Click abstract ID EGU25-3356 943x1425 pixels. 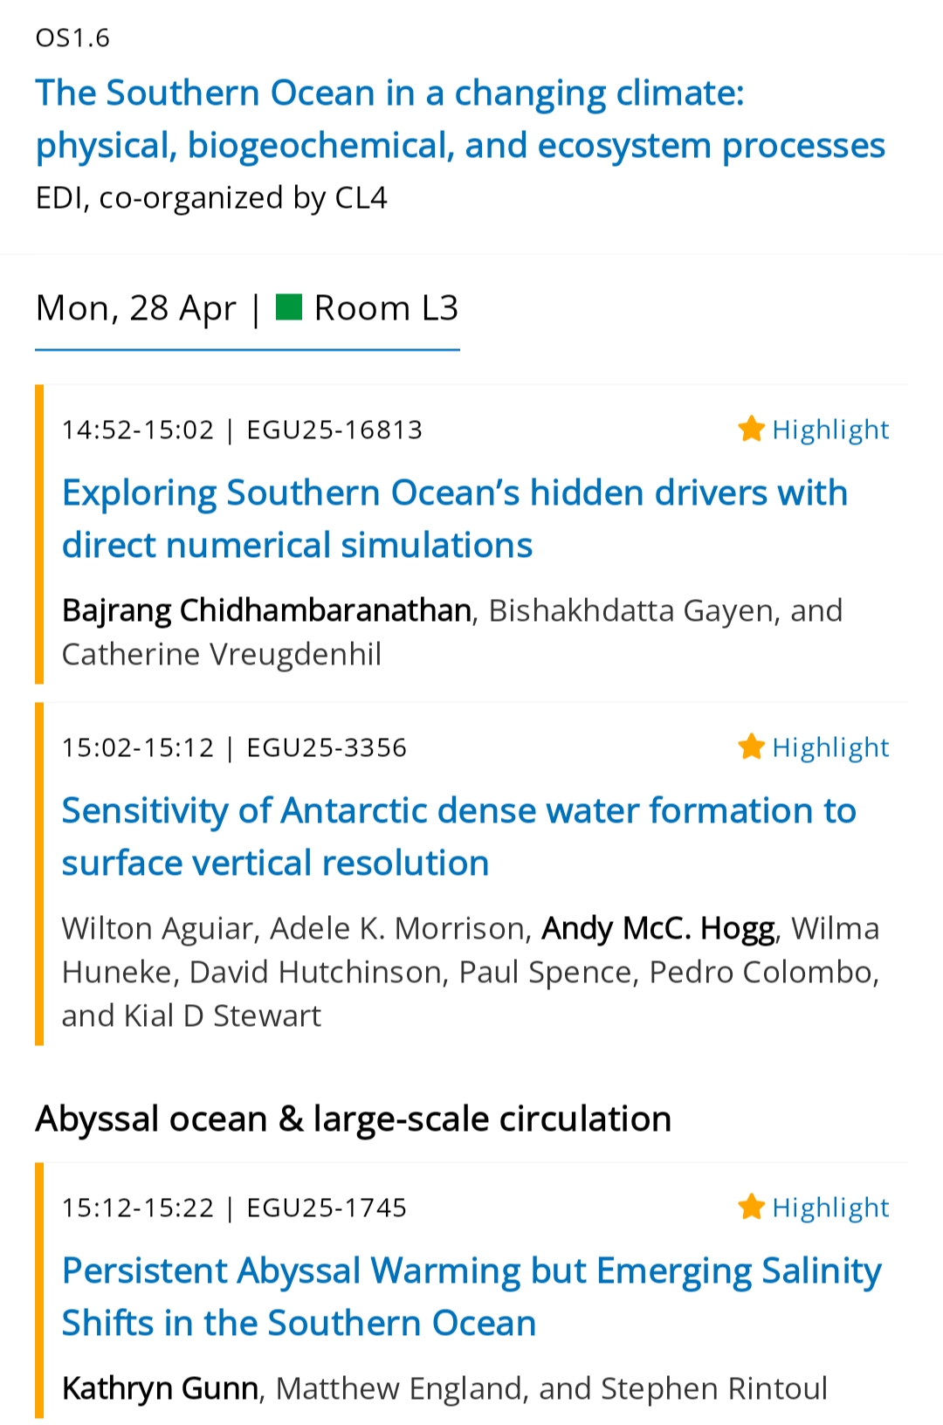(x=327, y=747)
